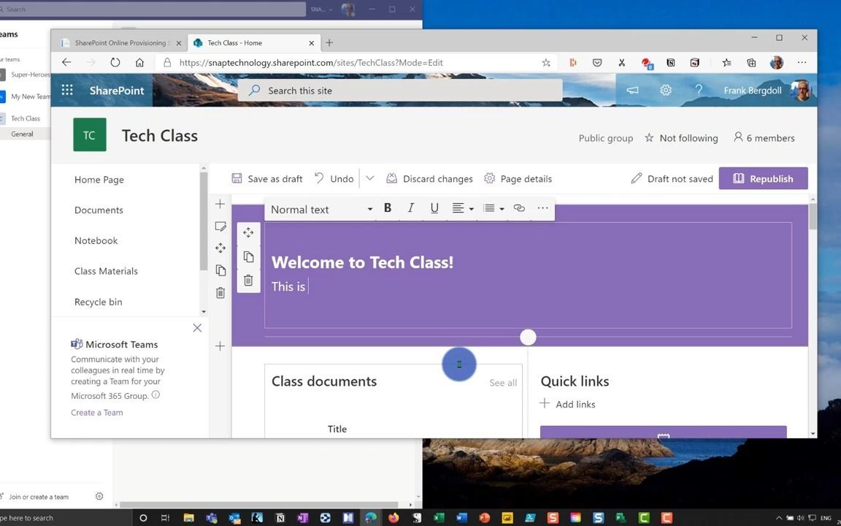Viewport: 841px width, 526px height.
Task: Open Documents in site navigation
Action: coord(99,210)
